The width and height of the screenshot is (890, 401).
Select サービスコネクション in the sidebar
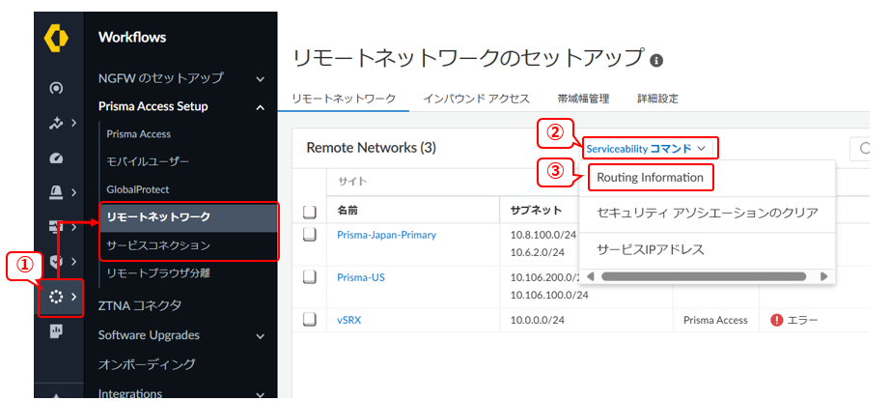[x=158, y=245]
